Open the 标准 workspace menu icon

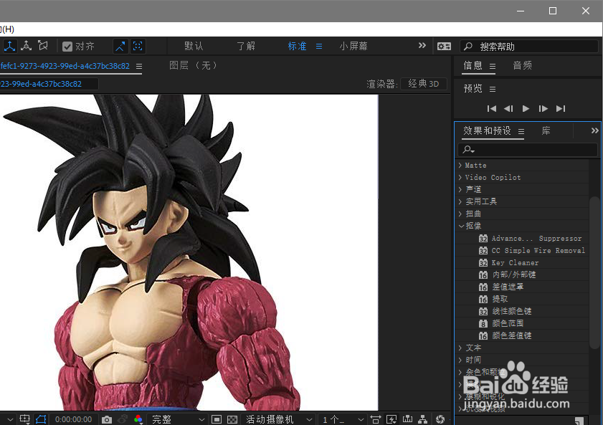pyautogui.click(x=319, y=47)
